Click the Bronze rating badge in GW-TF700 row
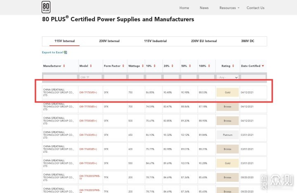This screenshot has width=297, height=193. point(227,107)
